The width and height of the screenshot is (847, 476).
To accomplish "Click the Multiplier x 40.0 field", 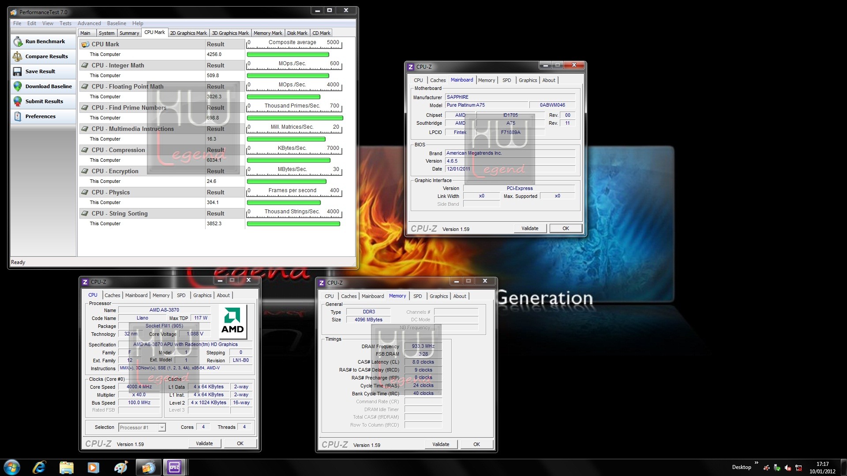I will click(x=139, y=395).
